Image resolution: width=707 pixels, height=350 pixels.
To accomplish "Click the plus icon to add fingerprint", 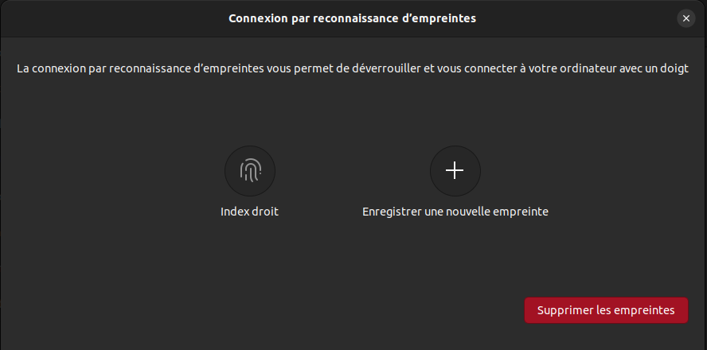I will pyautogui.click(x=455, y=170).
